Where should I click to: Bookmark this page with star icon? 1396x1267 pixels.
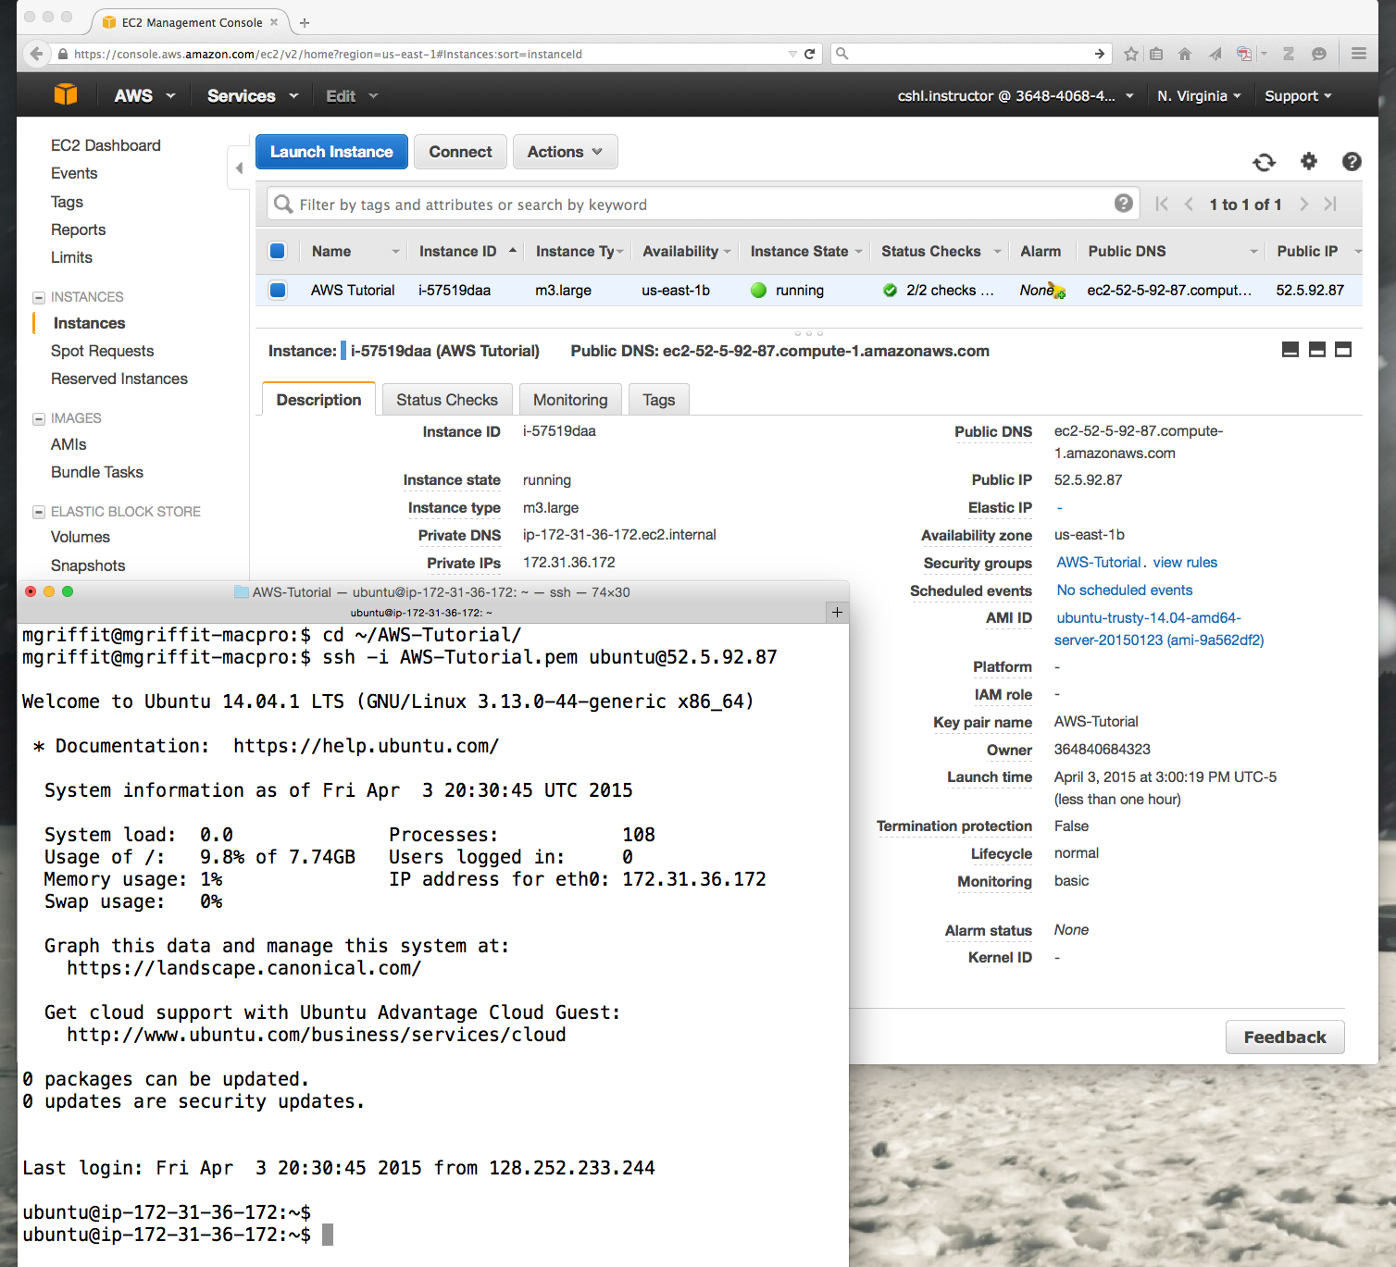click(x=1130, y=54)
